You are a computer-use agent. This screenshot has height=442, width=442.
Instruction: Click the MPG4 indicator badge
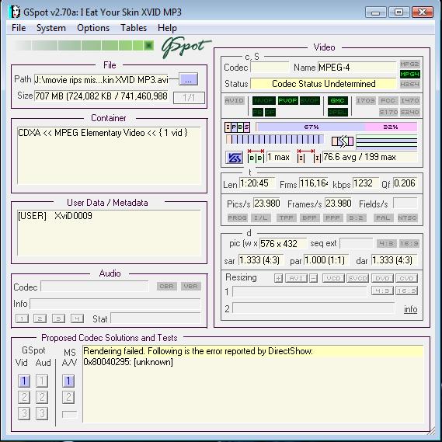pyautogui.click(x=410, y=74)
